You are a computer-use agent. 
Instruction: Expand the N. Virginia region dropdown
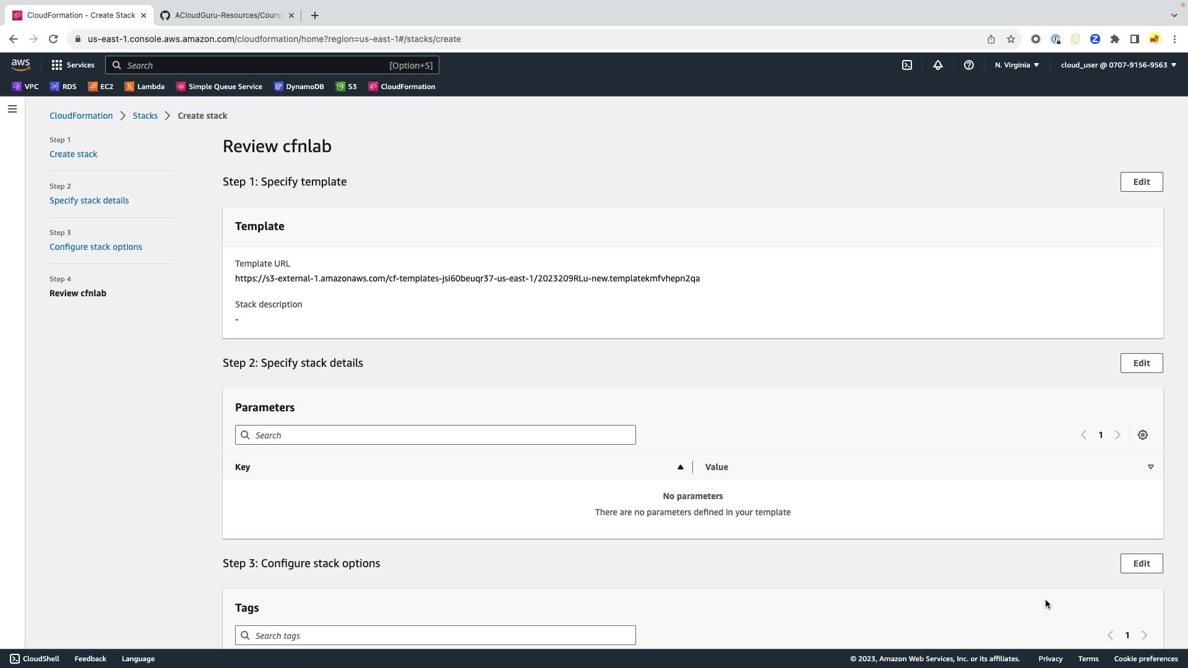1017,65
